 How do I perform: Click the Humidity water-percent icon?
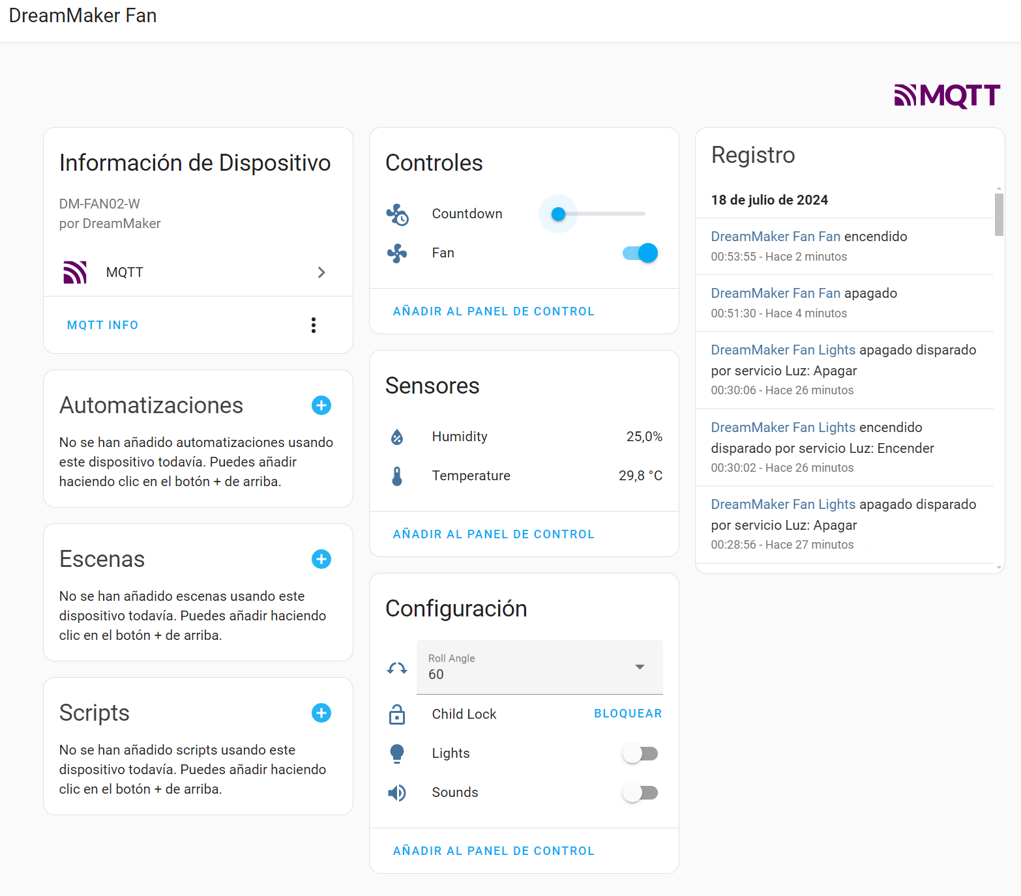point(397,437)
